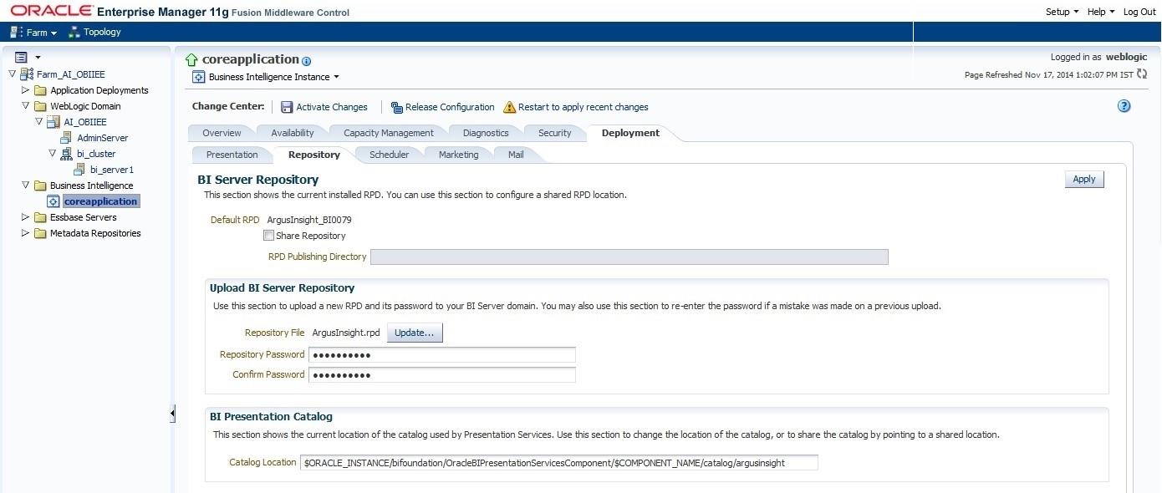
Task: Click the Application Deployments folder icon
Action: 40,90
